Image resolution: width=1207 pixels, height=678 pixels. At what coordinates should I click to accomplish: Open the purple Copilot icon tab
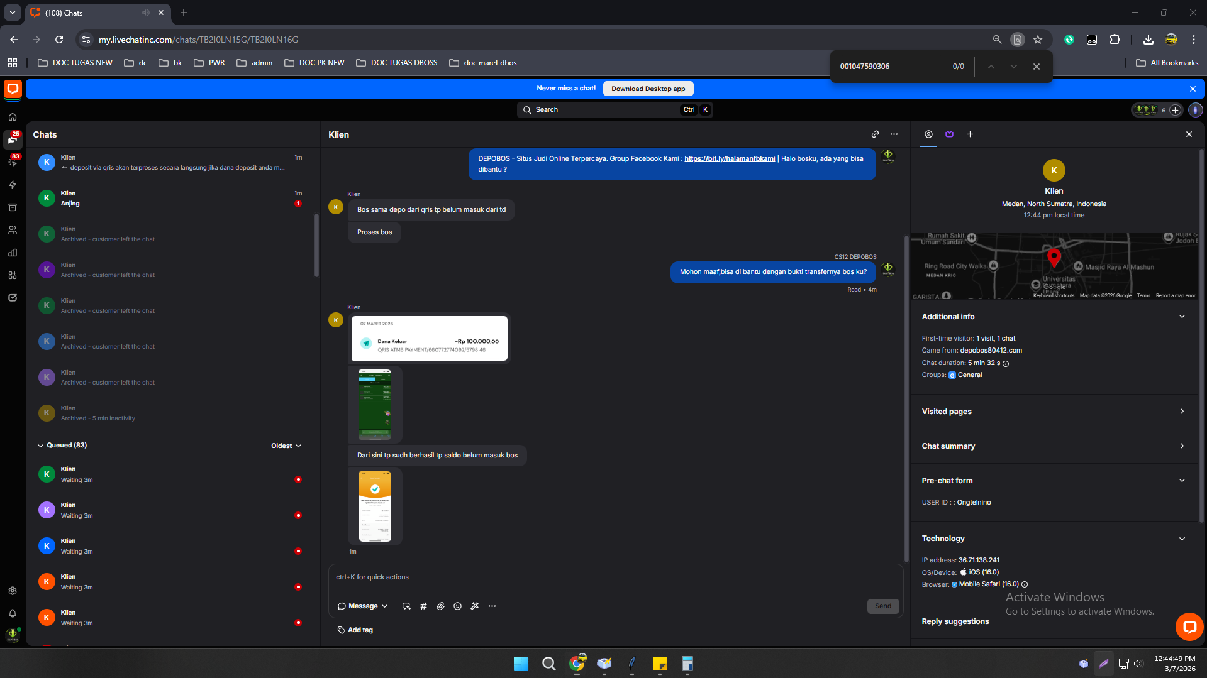[949, 134]
